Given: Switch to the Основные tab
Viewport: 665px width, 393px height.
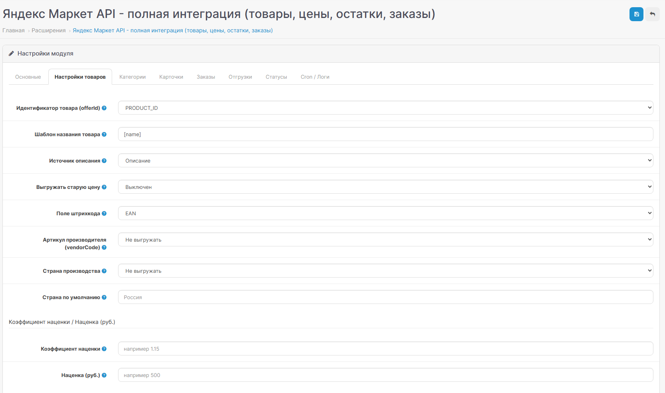Looking at the screenshot, I should coord(28,77).
